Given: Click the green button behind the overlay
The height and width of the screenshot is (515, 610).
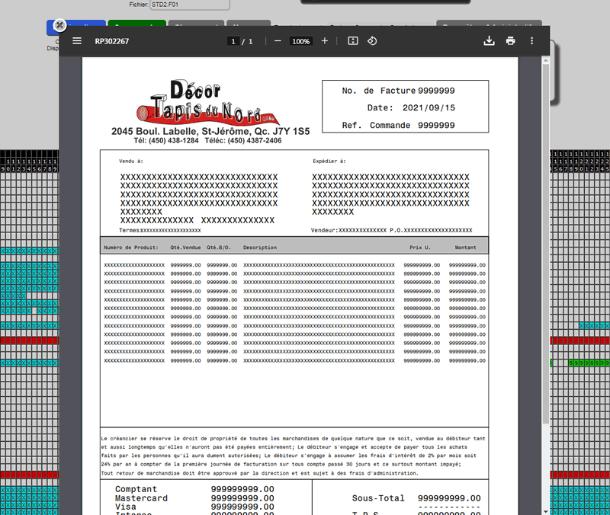Looking at the screenshot, I should coord(137,24).
